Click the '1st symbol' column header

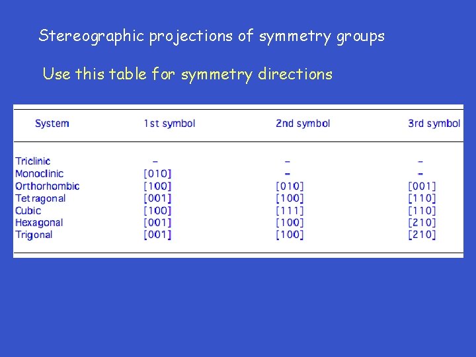click(x=169, y=124)
